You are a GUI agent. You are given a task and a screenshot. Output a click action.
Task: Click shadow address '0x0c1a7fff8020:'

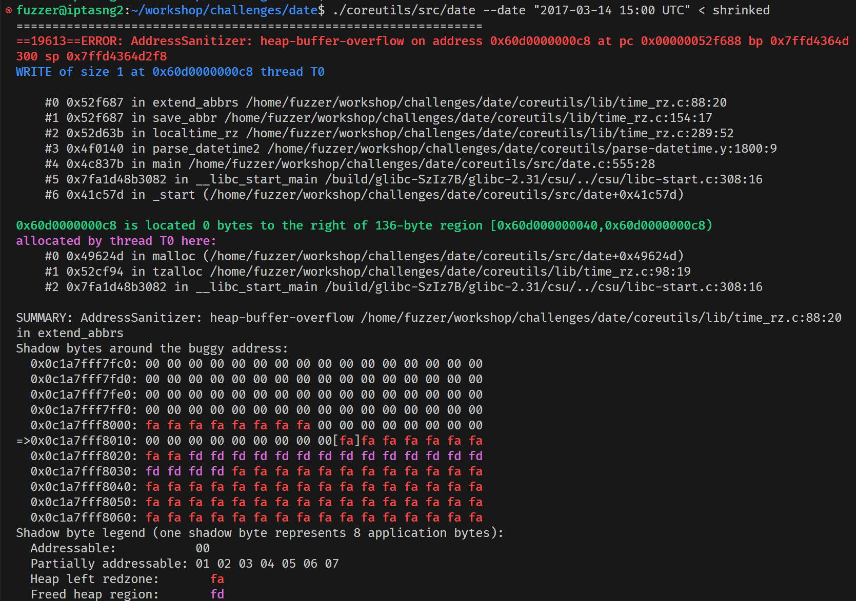pyautogui.click(x=84, y=456)
